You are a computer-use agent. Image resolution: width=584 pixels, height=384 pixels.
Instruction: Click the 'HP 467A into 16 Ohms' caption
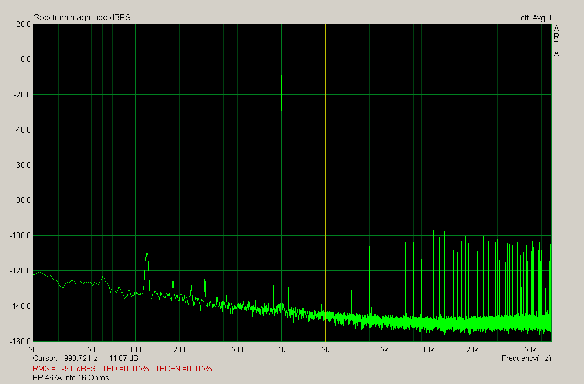pyautogui.click(x=71, y=378)
